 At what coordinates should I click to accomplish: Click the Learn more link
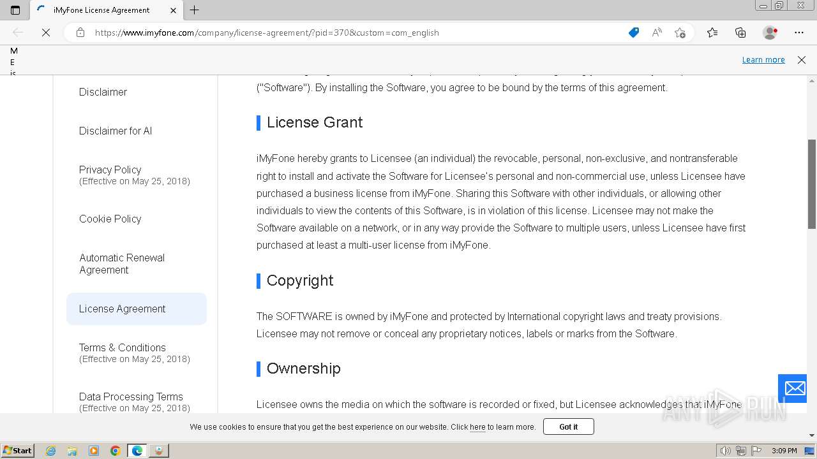[x=763, y=60]
